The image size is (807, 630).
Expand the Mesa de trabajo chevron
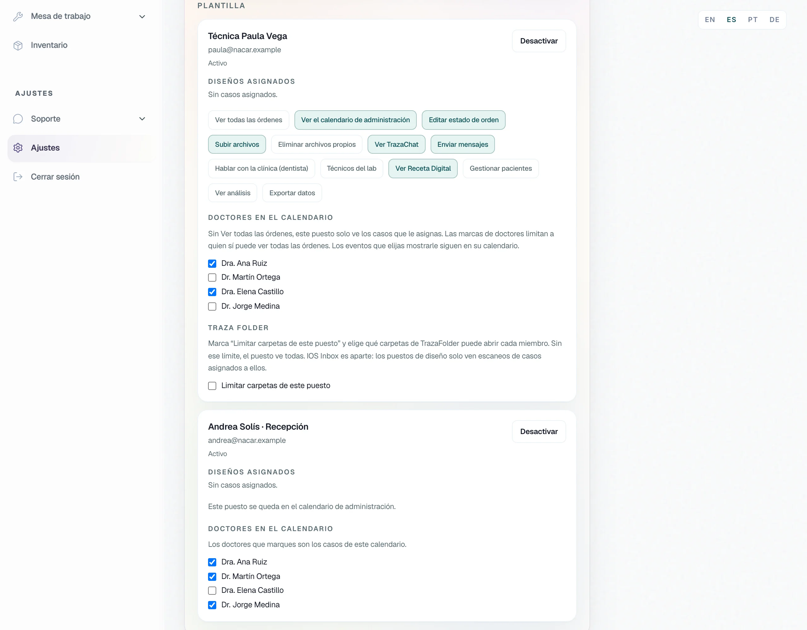pos(142,17)
